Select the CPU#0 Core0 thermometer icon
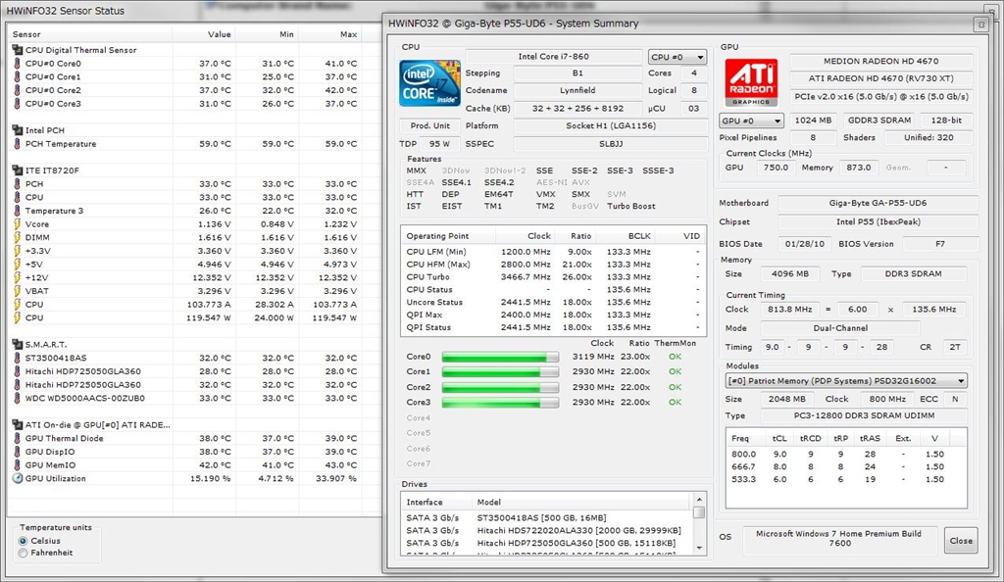Screen dimensions: 1004x582 pyautogui.click(x=17, y=63)
